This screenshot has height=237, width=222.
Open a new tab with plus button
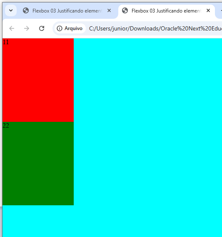[x=221, y=10]
